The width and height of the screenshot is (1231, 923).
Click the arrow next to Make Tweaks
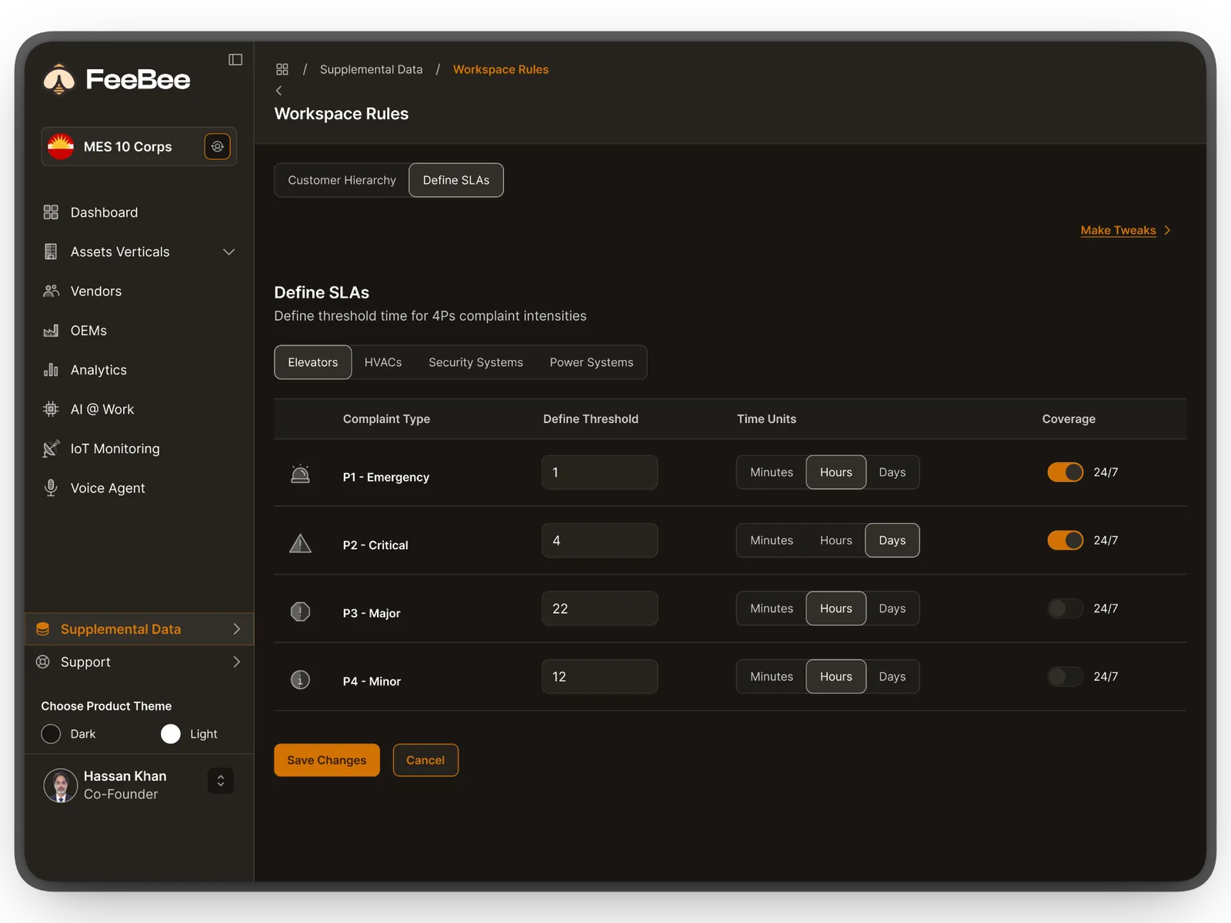coord(1167,230)
